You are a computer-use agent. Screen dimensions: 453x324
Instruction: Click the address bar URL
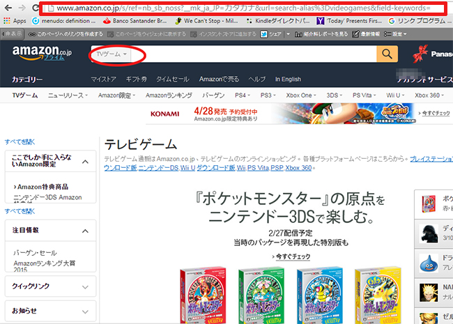pos(243,8)
